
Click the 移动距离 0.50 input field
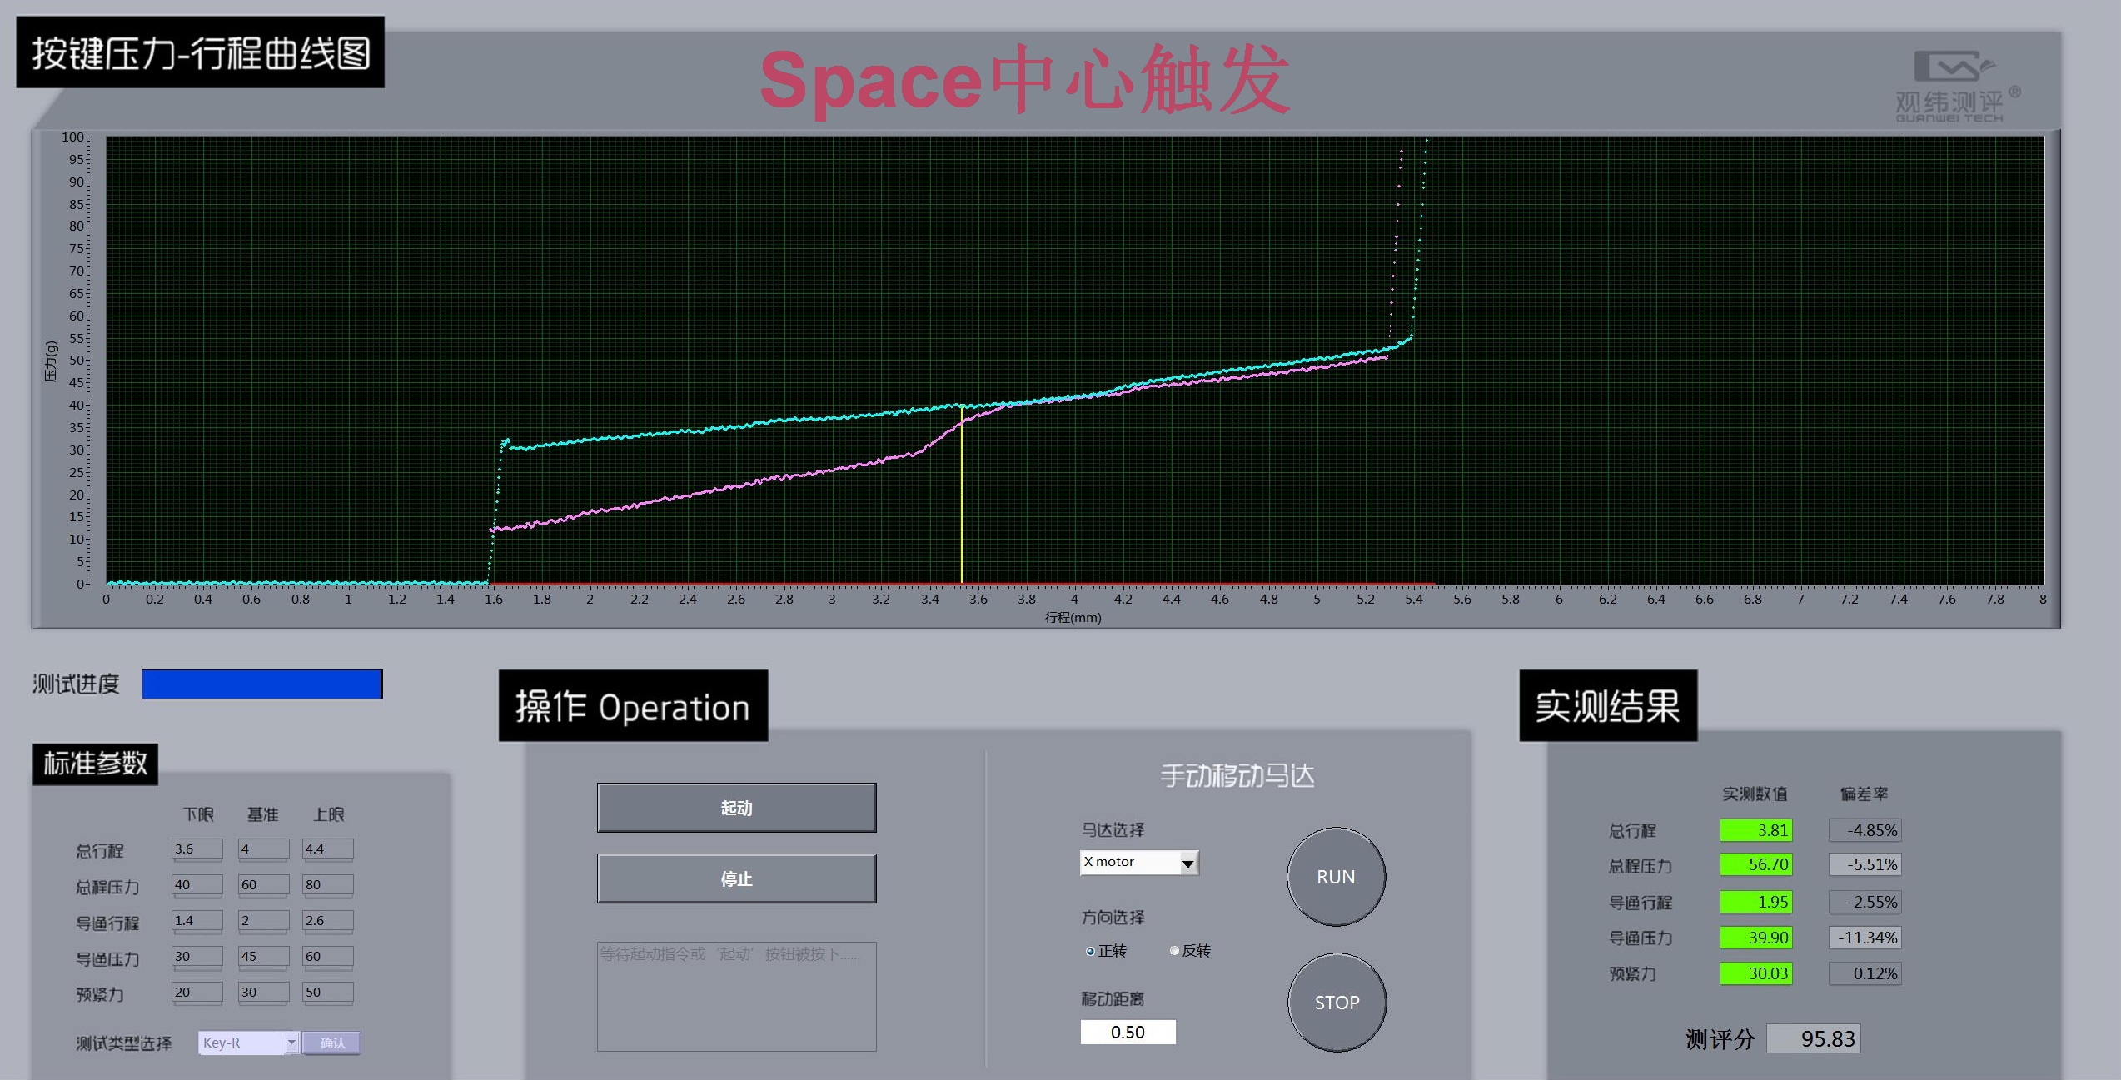coord(1128,1033)
